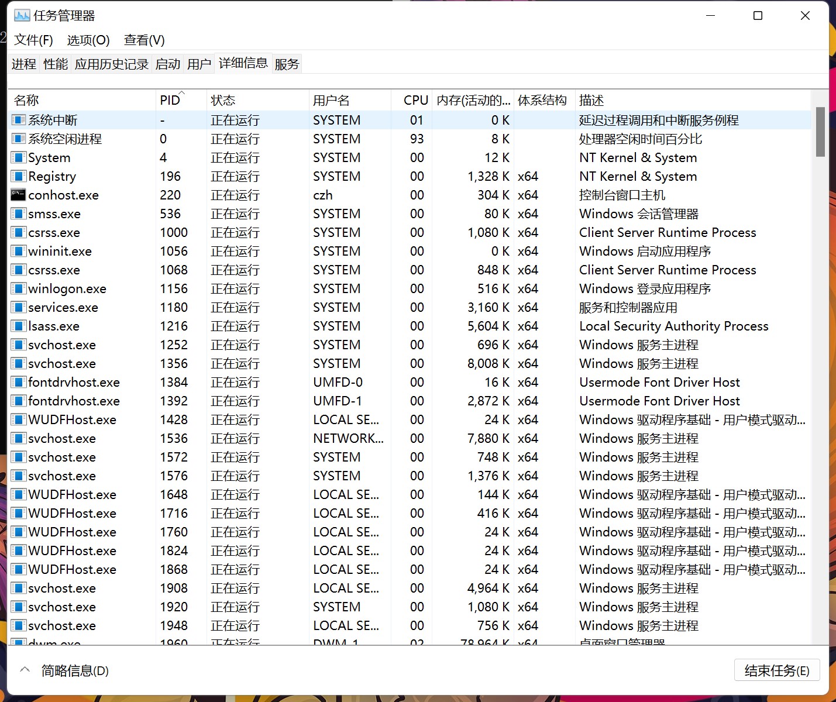
Task: Switch to the 进程 tab
Action: click(24, 64)
